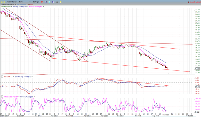Open Moving Average 8 dropdown
Screen dimensions: 201x117
(43, 6)
